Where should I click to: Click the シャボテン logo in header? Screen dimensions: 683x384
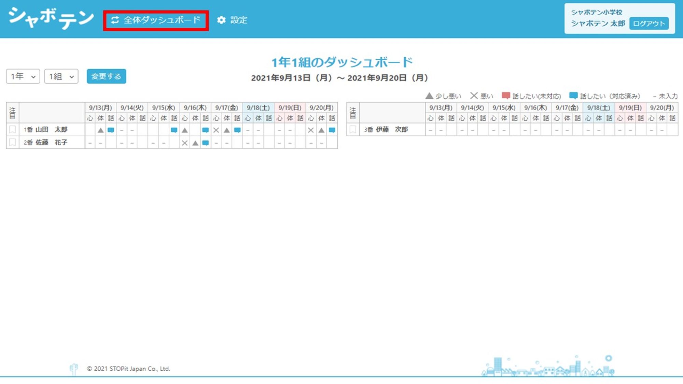tap(51, 18)
